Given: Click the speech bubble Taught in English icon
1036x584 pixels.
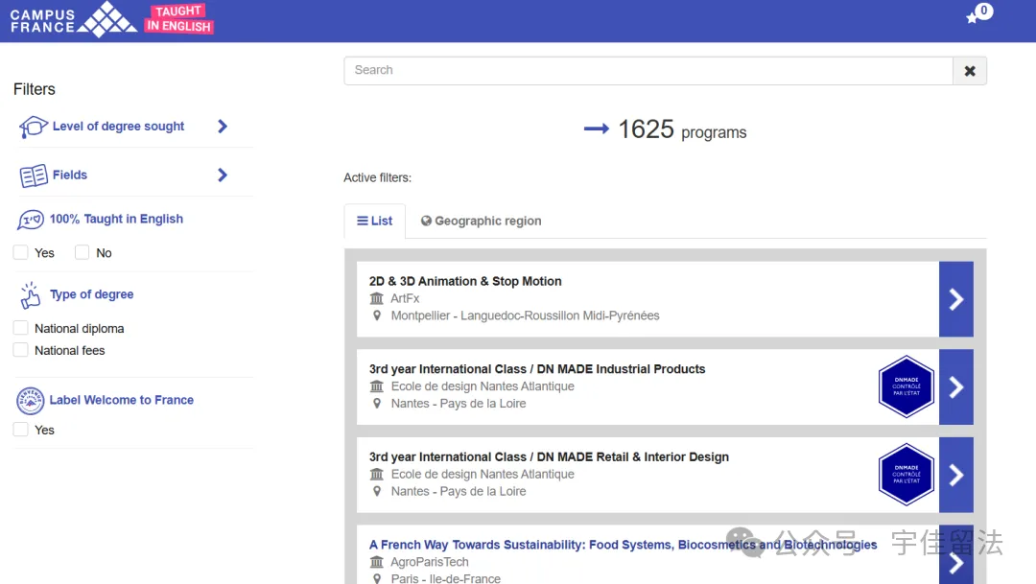Looking at the screenshot, I should pos(31,220).
